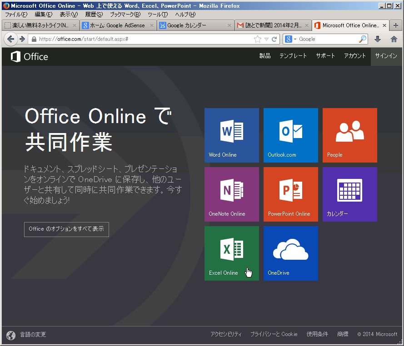Reload the page with refresh icon
404x346 pixels.
click(274, 39)
